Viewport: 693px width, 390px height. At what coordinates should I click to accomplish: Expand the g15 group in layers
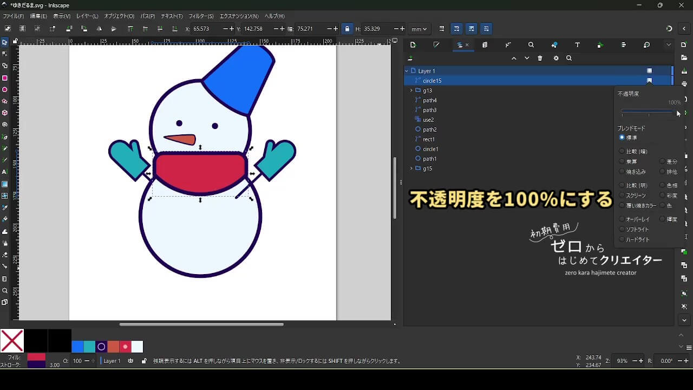click(x=411, y=168)
